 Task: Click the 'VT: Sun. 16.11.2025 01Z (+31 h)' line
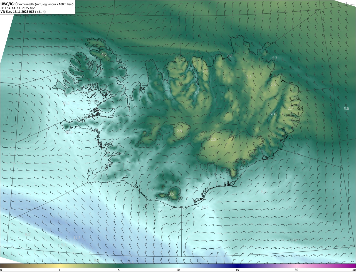pyautogui.click(x=23, y=12)
